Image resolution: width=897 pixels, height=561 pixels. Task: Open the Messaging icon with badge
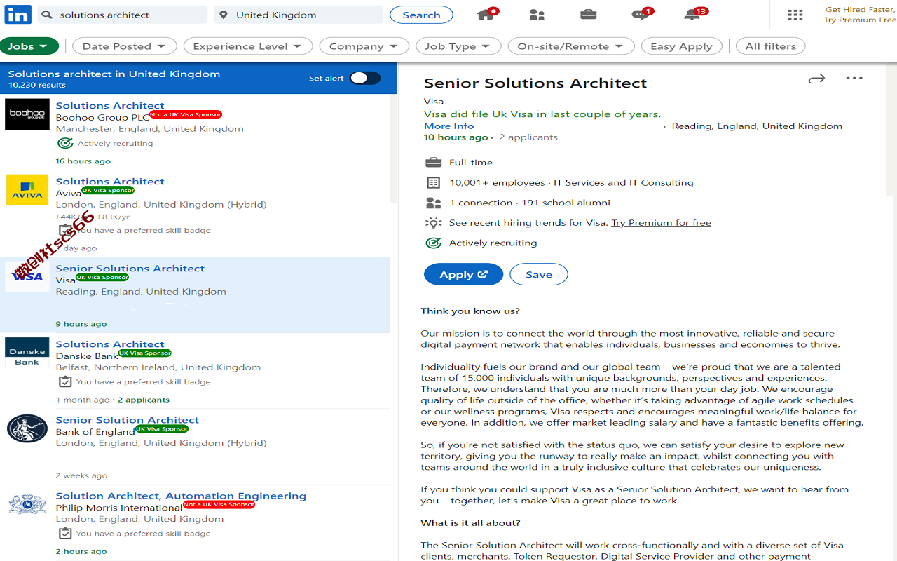pyautogui.click(x=641, y=14)
